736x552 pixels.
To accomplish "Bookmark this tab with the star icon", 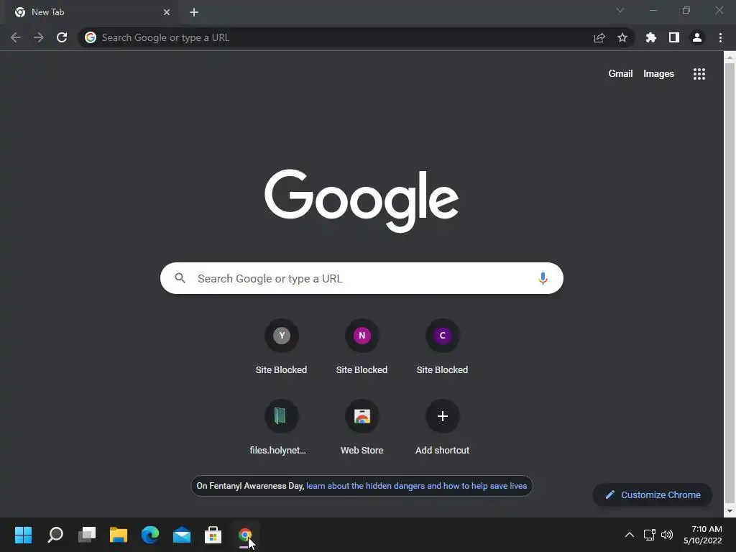I will click(622, 37).
